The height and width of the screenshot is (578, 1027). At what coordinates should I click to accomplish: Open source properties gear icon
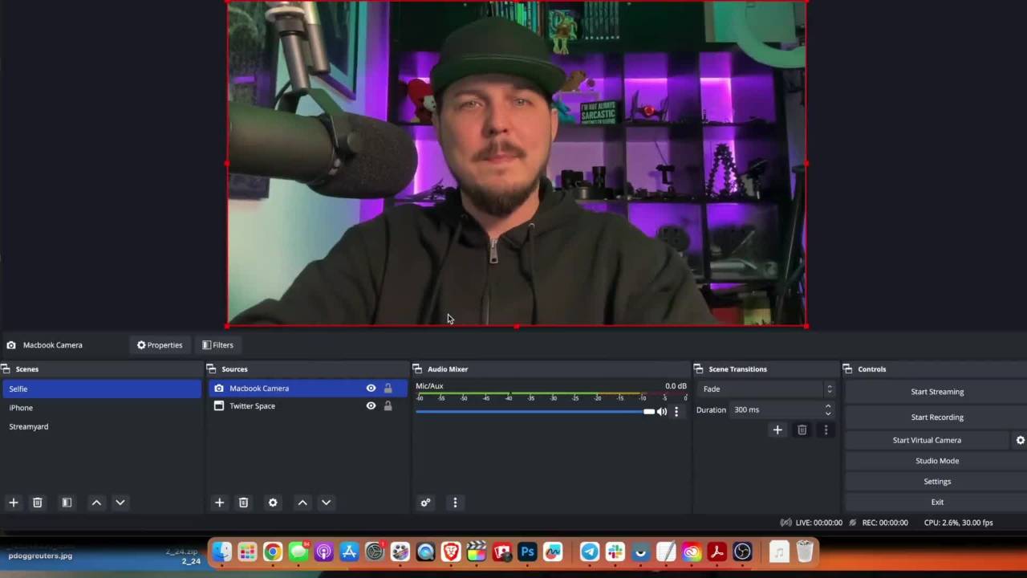click(x=273, y=503)
